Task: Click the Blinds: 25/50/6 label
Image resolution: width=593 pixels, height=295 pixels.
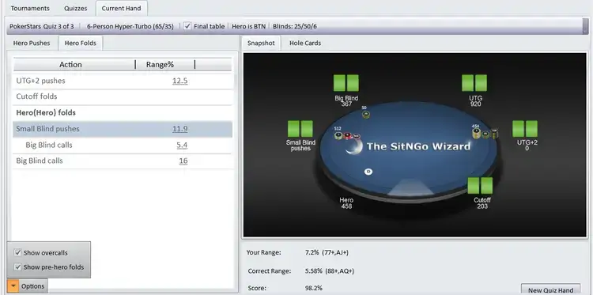Action: point(295,26)
